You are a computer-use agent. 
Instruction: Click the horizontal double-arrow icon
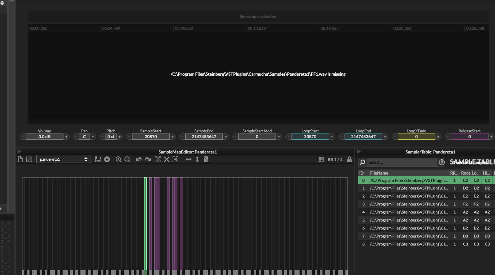[189, 159]
